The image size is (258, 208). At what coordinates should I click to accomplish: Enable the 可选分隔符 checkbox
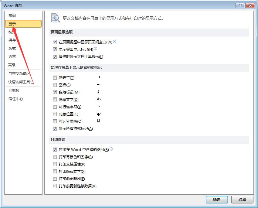tap(55, 121)
